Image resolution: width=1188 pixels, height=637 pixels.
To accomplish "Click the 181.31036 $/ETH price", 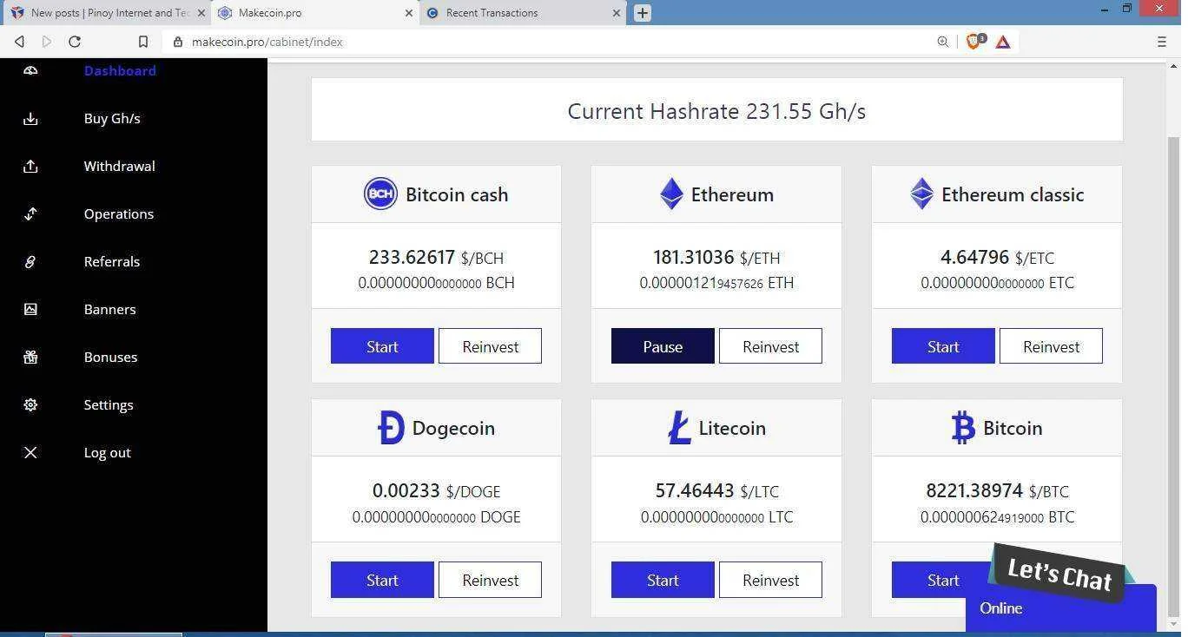I will 716,258.
